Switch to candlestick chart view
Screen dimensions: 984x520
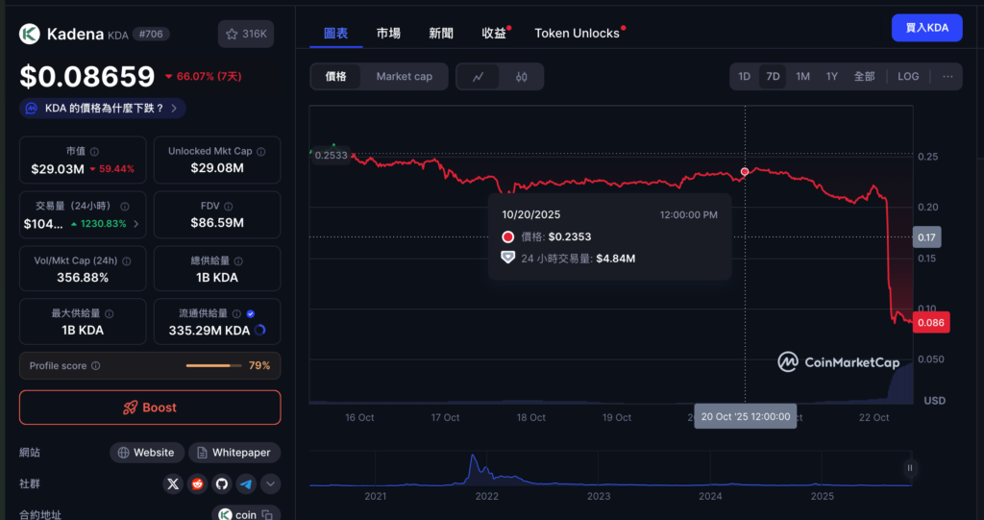tap(522, 77)
